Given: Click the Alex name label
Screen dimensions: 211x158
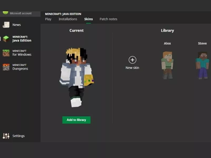Looking at the screenshot, I should point(167,43).
